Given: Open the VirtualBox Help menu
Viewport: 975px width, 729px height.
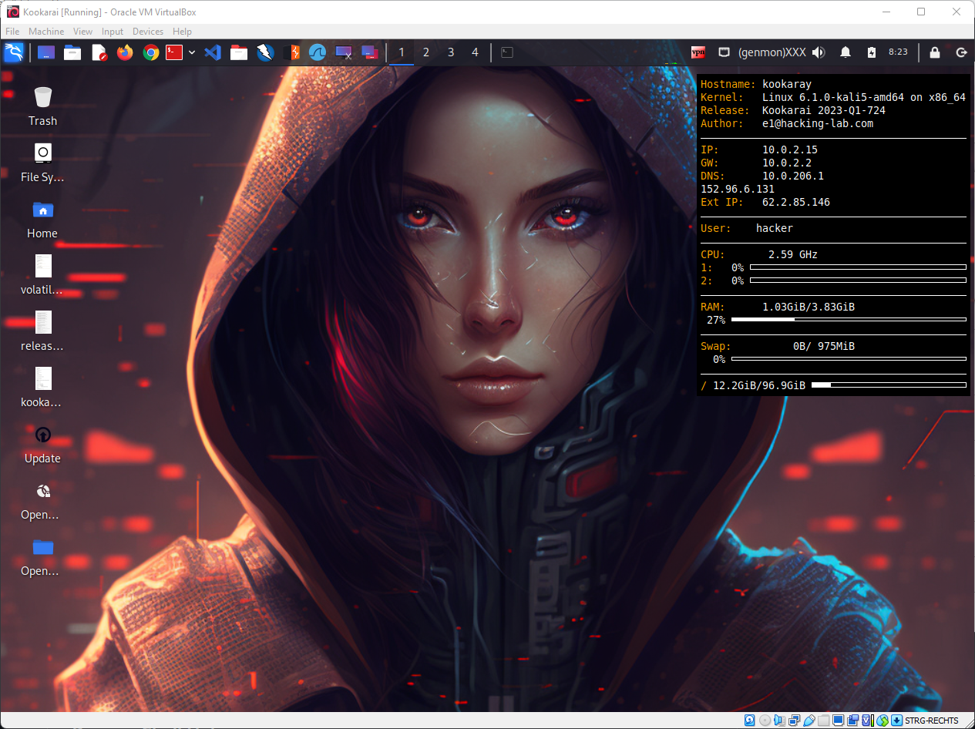Looking at the screenshot, I should pos(183,32).
